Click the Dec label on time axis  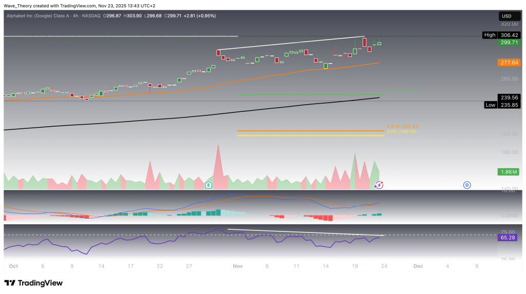418,266
